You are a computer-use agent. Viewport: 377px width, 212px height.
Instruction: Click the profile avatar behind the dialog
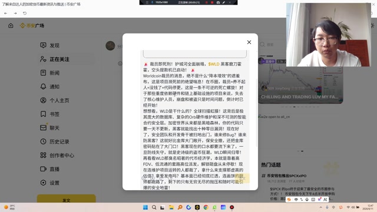point(110,46)
